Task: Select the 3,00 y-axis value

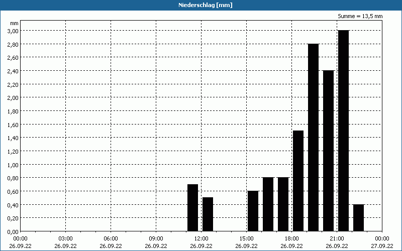Action: (13, 31)
